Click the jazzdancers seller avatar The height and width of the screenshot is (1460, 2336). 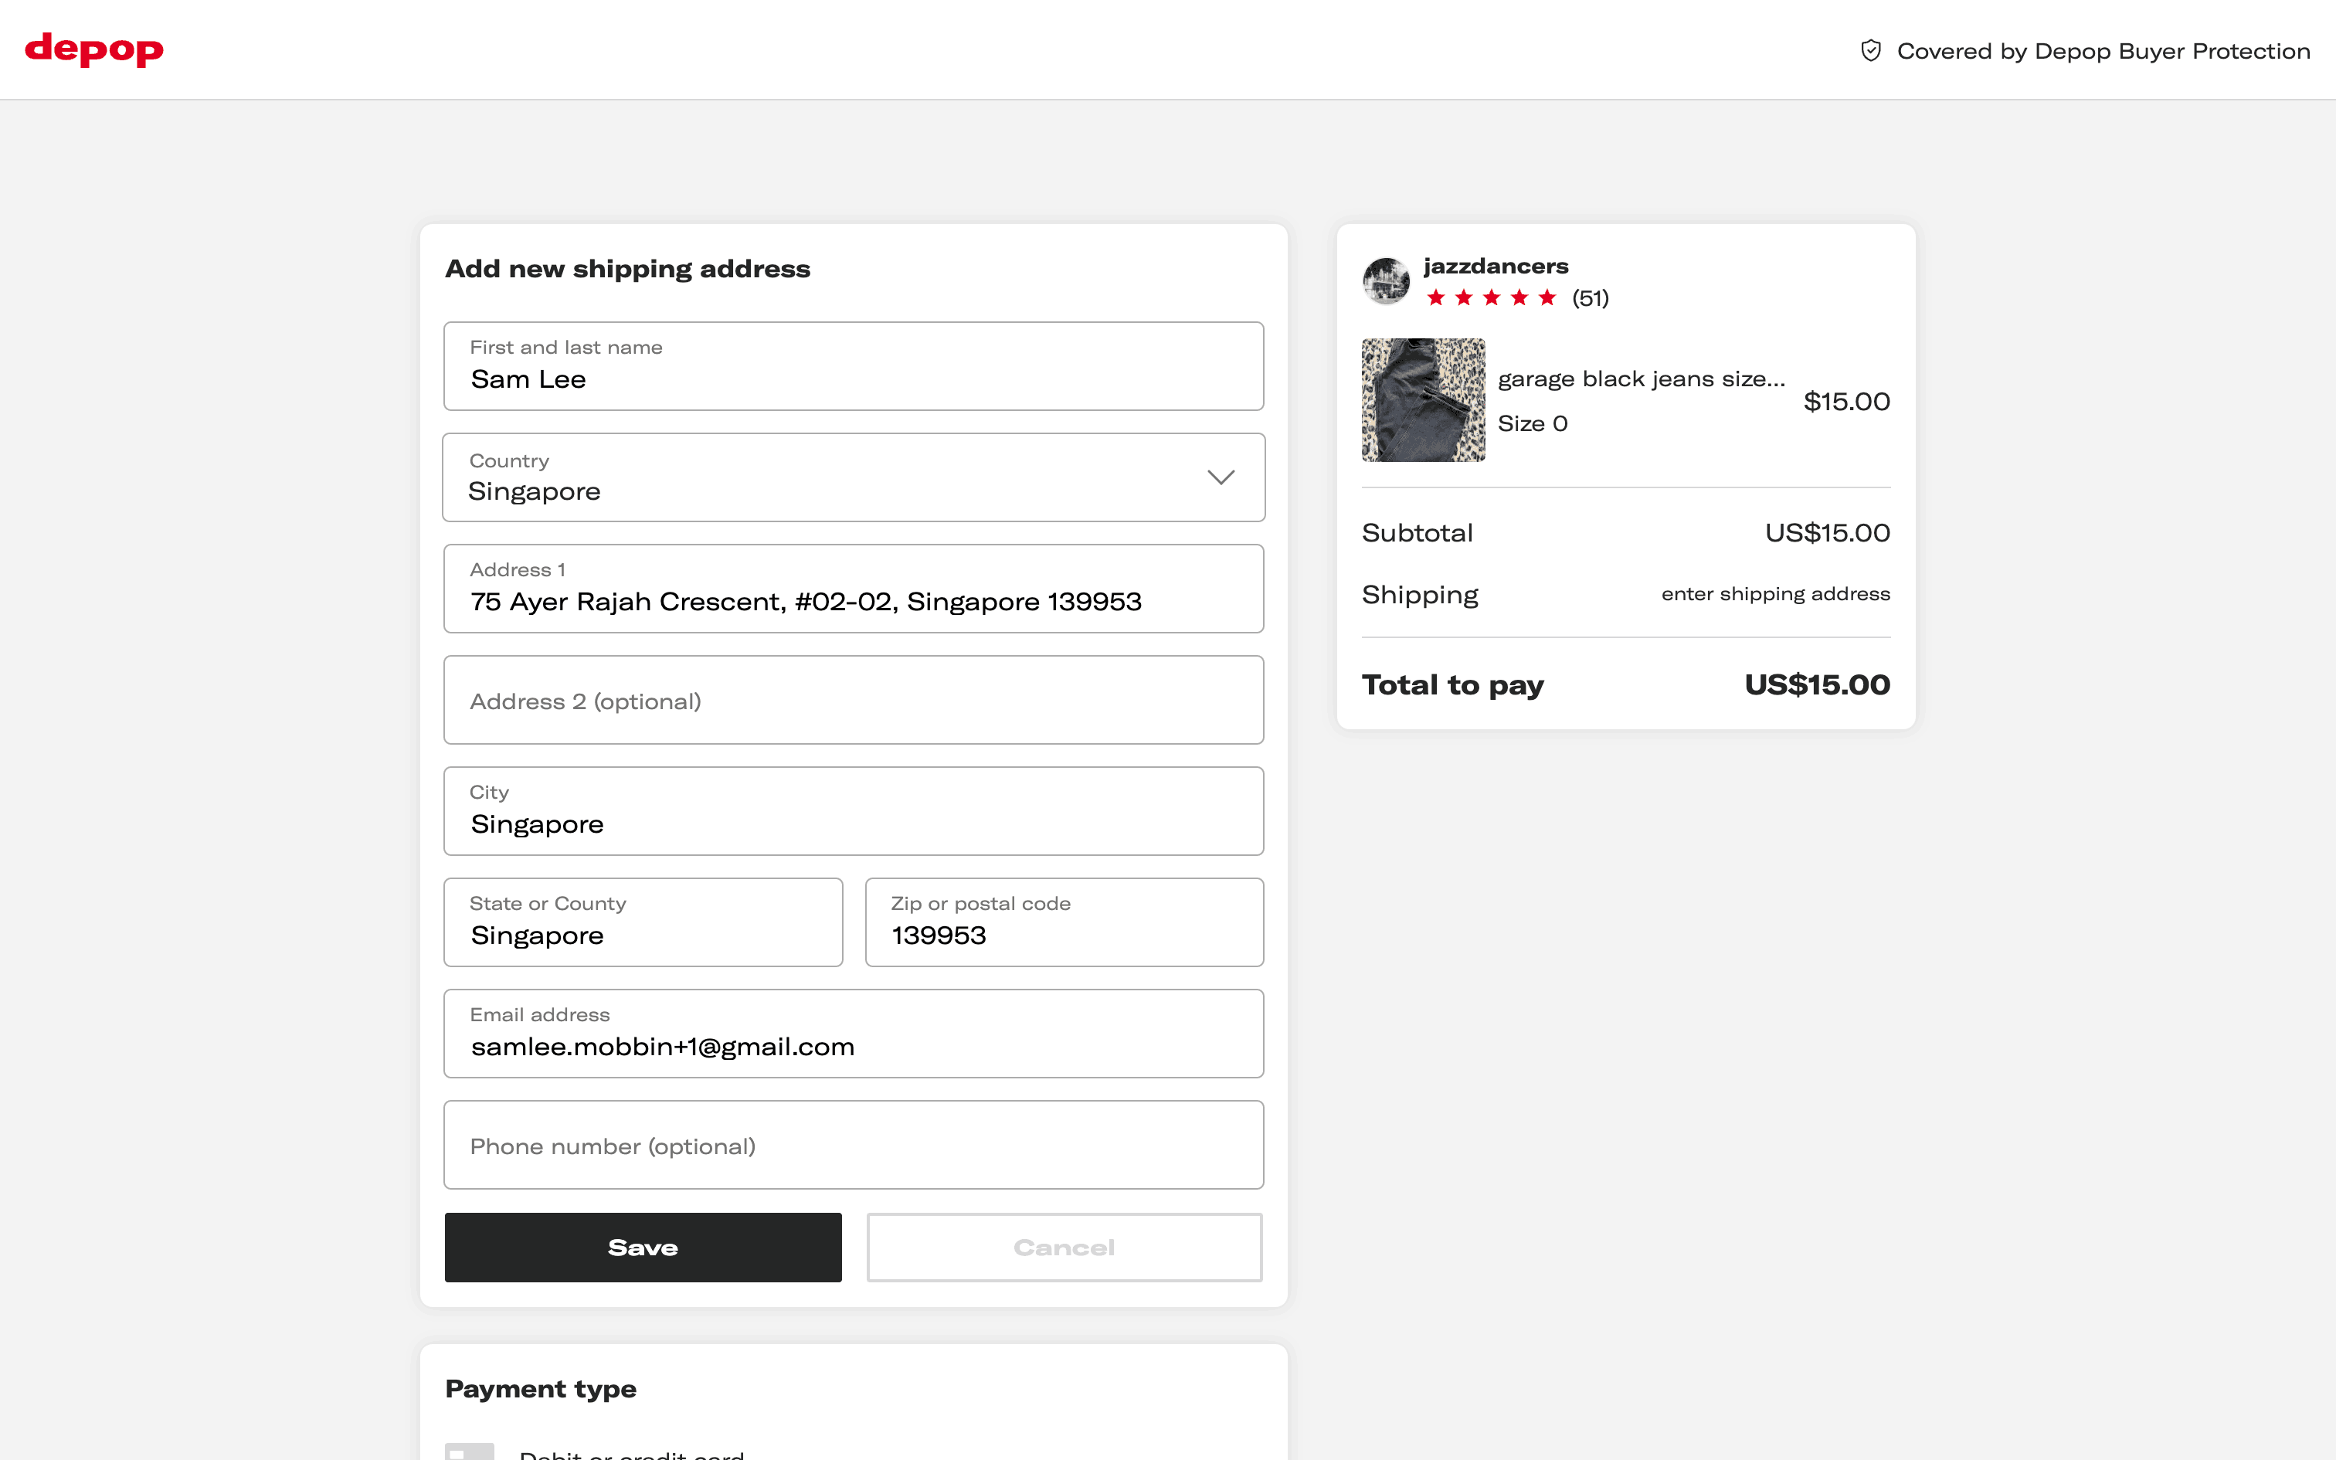pyautogui.click(x=1386, y=281)
